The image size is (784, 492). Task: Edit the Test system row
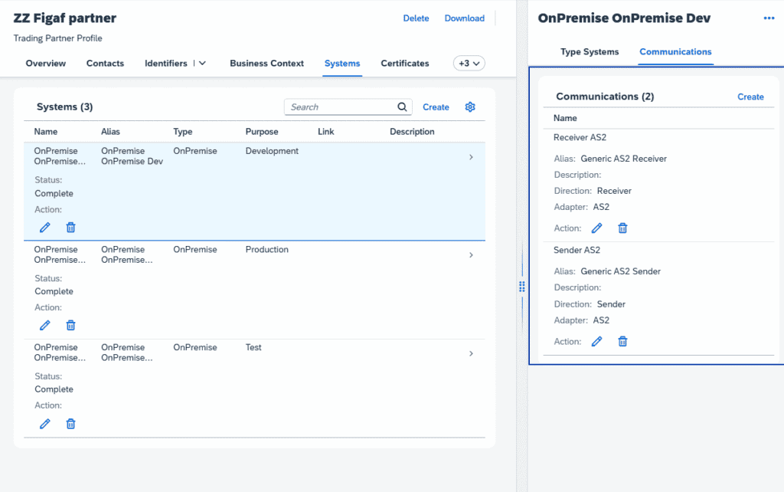(45, 424)
